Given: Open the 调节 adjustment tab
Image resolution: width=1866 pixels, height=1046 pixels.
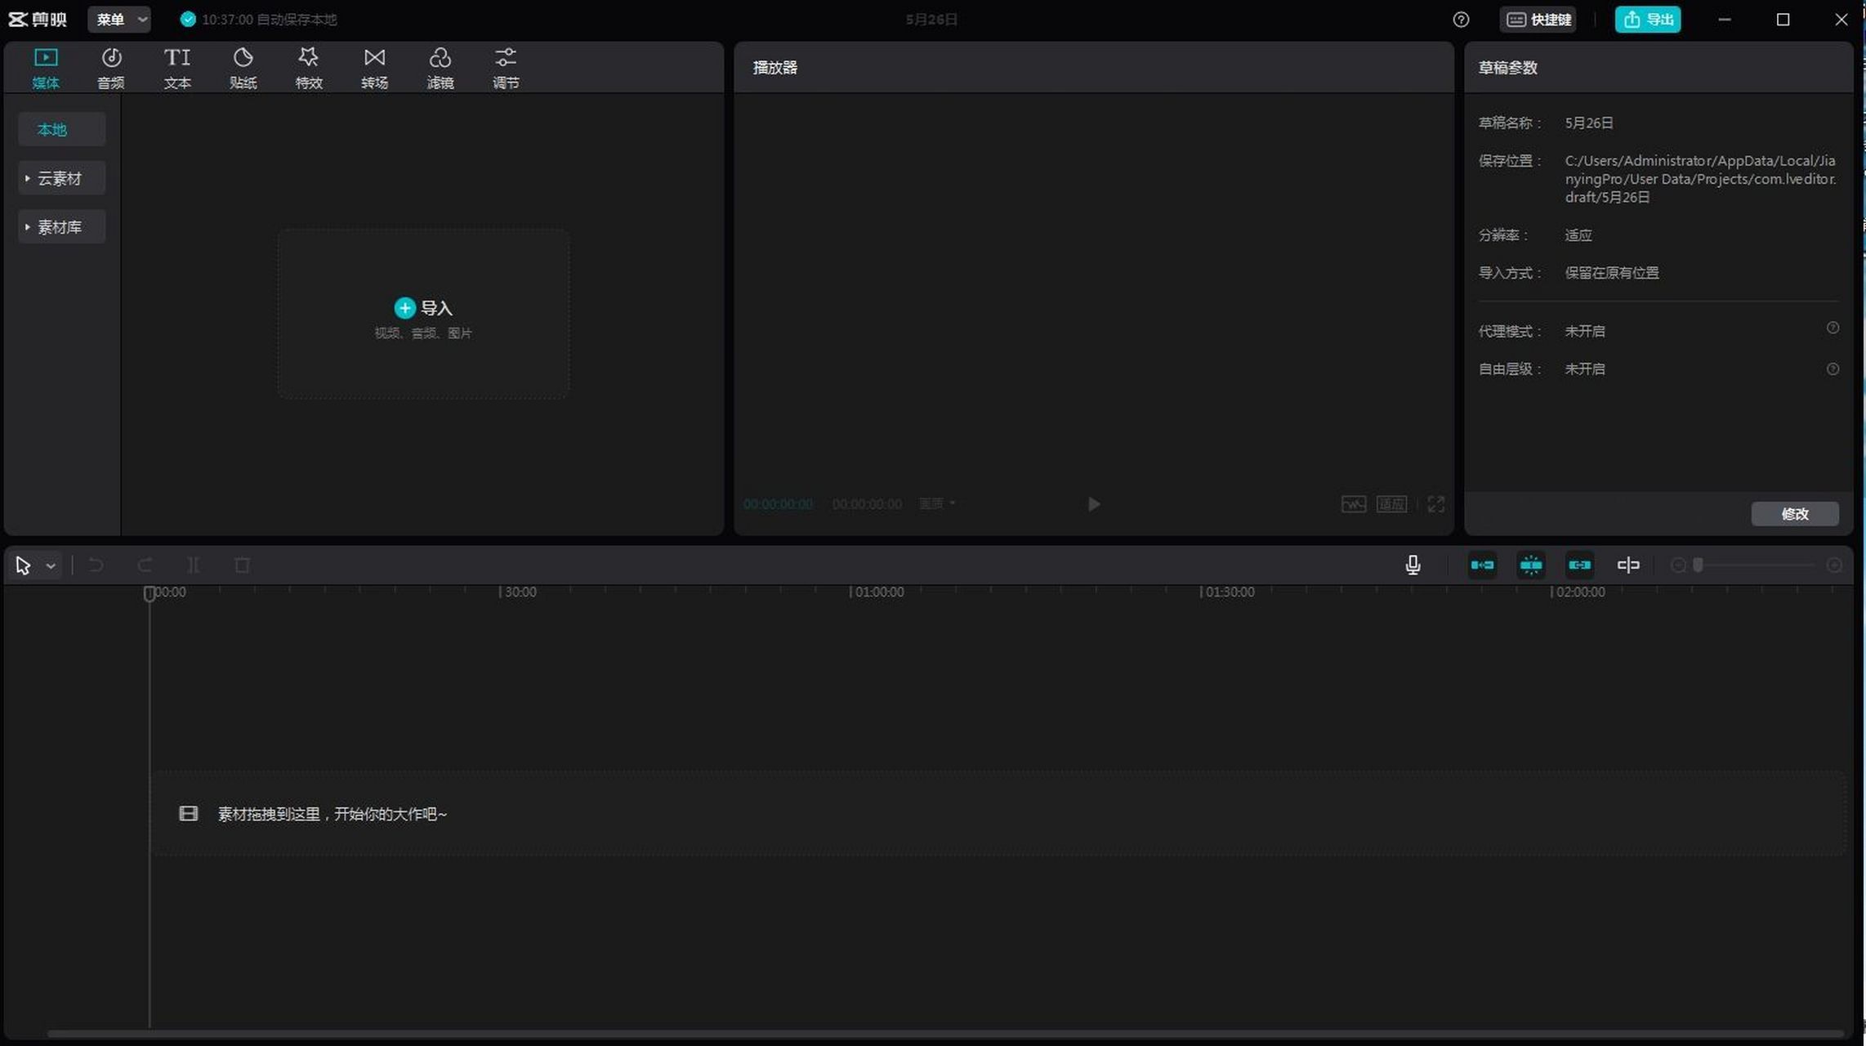Looking at the screenshot, I should (506, 69).
